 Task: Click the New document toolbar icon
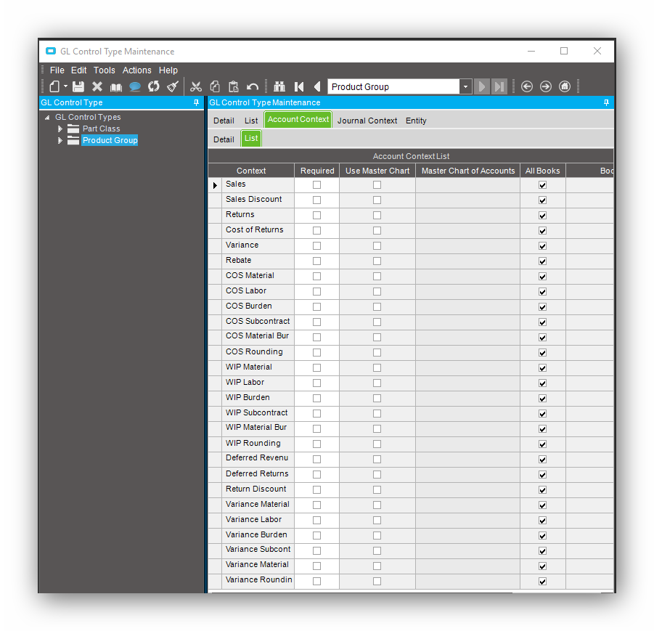[x=54, y=86]
